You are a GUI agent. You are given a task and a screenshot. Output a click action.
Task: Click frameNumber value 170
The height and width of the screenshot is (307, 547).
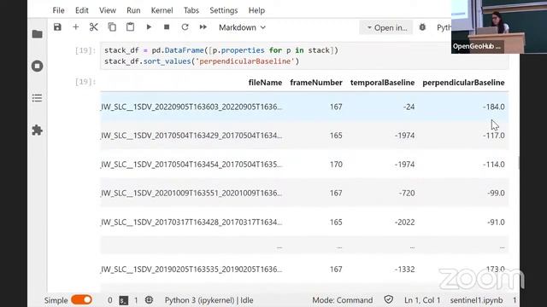pyautogui.click(x=336, y=165)
